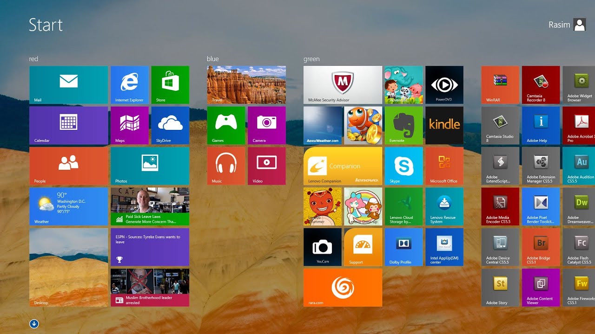Launch PowerDVD tile
The width and height of the screenshot is (595, 334).
coord(444,85)
